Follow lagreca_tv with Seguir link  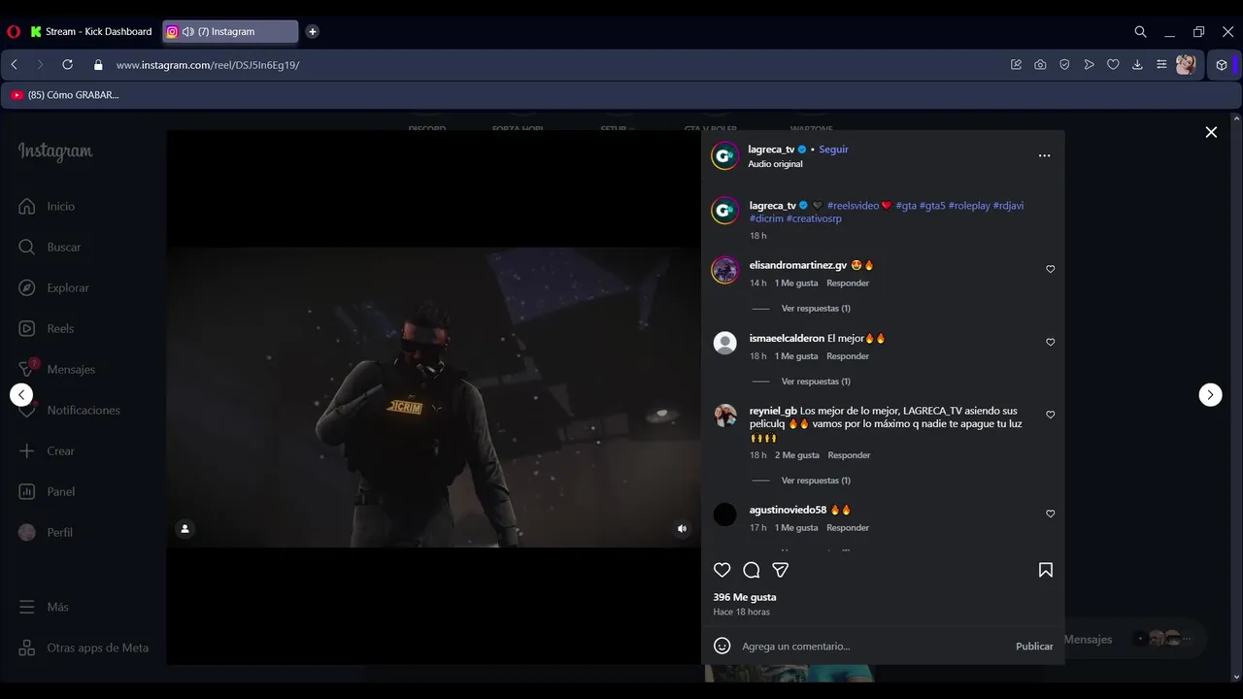[x=833, y=150]
